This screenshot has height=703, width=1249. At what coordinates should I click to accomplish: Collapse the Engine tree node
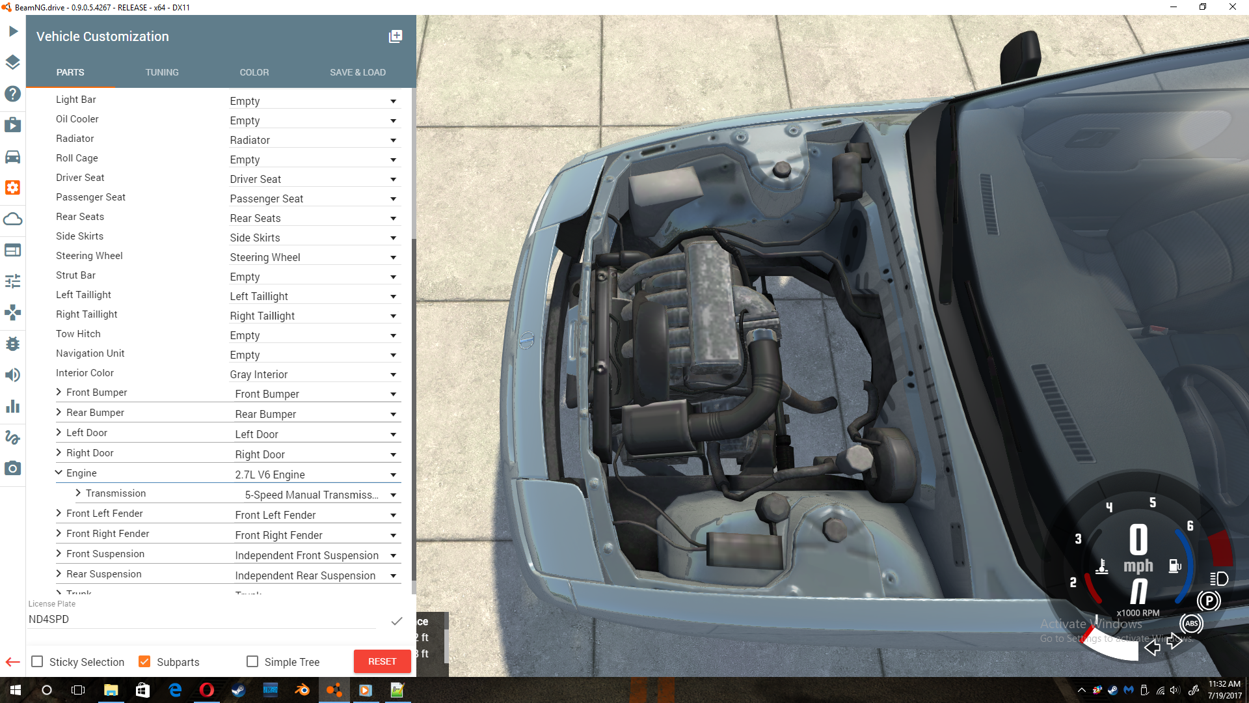pos(59,473)
